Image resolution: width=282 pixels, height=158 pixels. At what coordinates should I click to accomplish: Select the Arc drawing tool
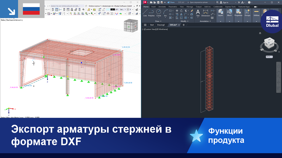tap(166, 13)
